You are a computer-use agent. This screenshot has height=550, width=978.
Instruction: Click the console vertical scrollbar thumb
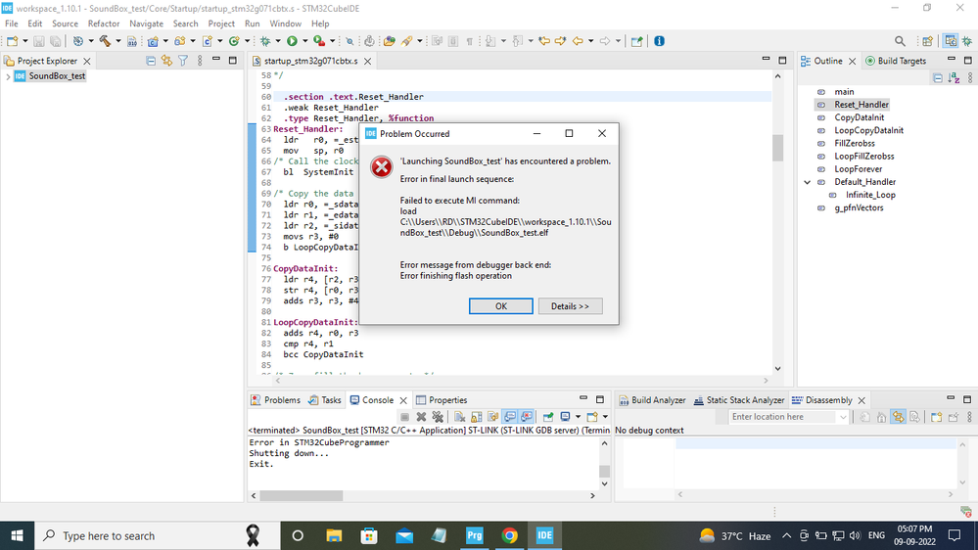point(604,471)
